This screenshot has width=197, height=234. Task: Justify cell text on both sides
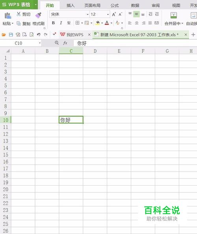tap(150, 23)
